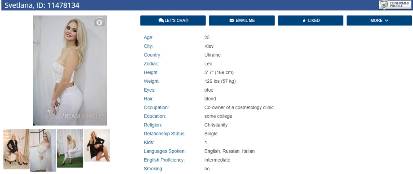Viewport: 413px width, 174px height.
Task: Click the speech bubble icon in Let's Chat
Action: (x=161, y=21)
